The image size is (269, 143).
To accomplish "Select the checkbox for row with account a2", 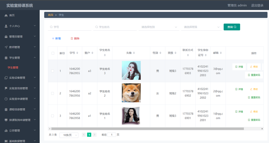I will pos(53,93).
